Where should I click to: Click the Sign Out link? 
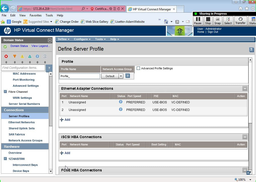pyautogui.click(x=213, y=32)
